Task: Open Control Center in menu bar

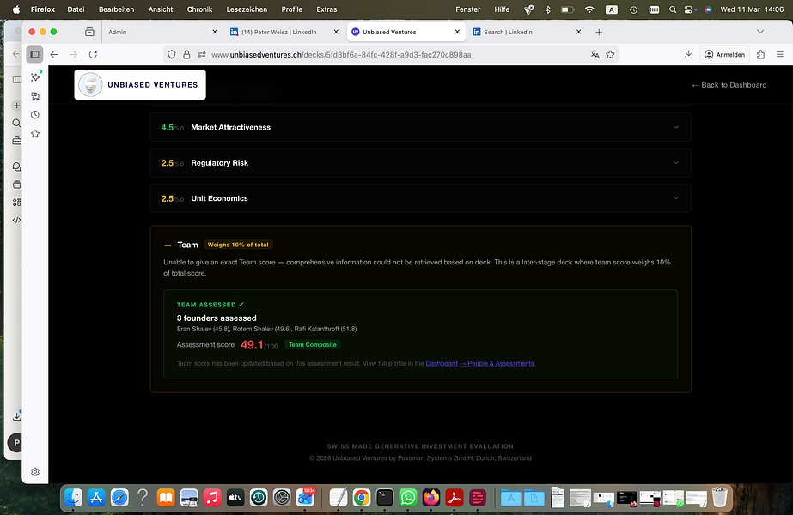Action: click(x=688, y=9)
